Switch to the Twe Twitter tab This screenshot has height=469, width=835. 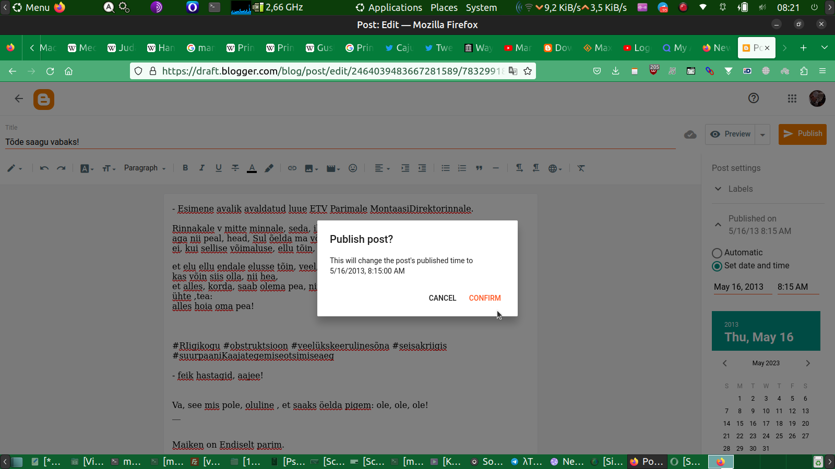coord(438,48)
